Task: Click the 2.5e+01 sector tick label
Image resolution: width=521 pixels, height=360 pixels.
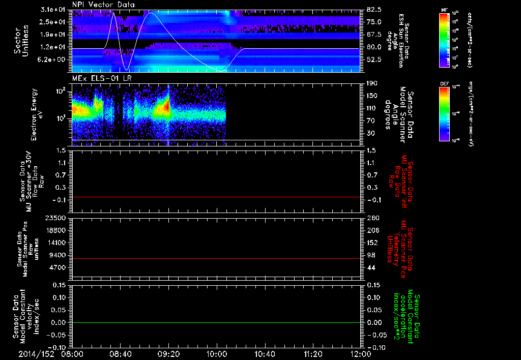Action: click(x=53, y=22)
